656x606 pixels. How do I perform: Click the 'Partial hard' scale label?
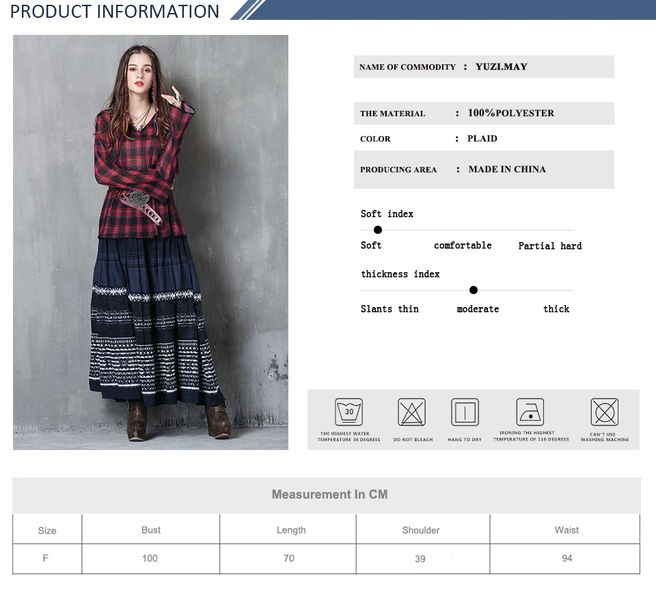[x=550, y=246]
